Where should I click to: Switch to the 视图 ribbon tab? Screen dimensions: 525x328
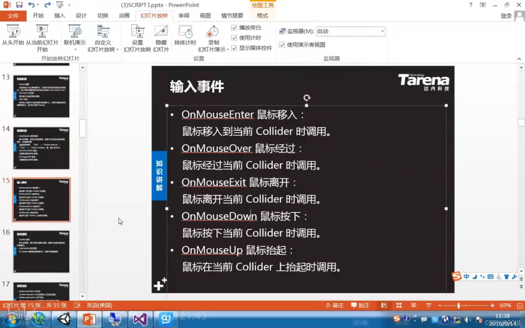tap(205, 16)
